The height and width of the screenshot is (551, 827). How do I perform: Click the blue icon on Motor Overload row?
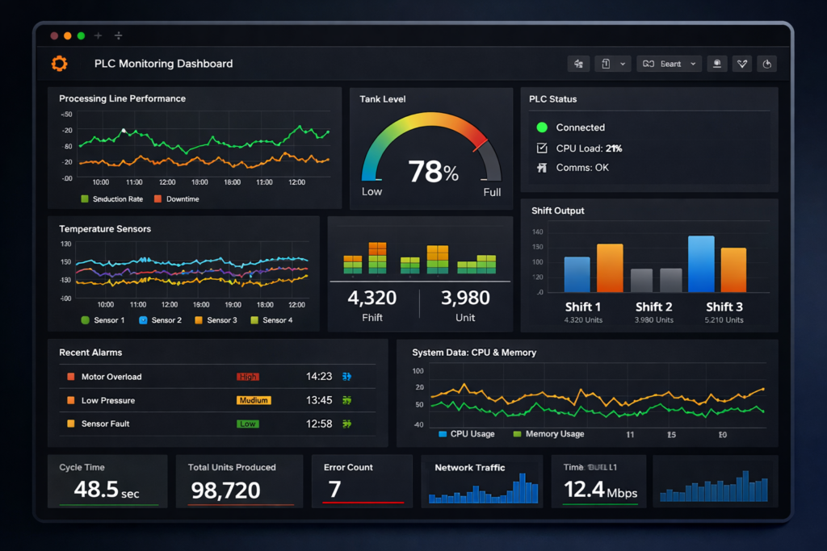point(346,377)
